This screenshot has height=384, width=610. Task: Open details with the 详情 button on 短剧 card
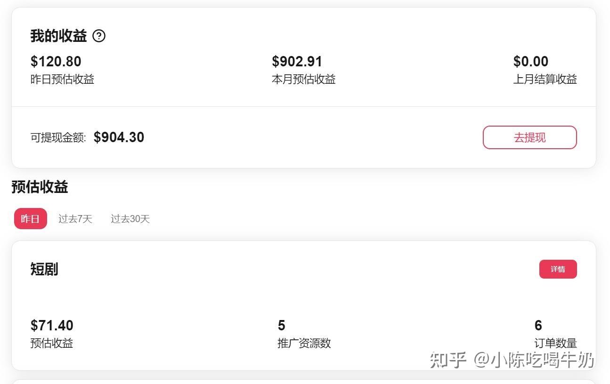(558, 269)
